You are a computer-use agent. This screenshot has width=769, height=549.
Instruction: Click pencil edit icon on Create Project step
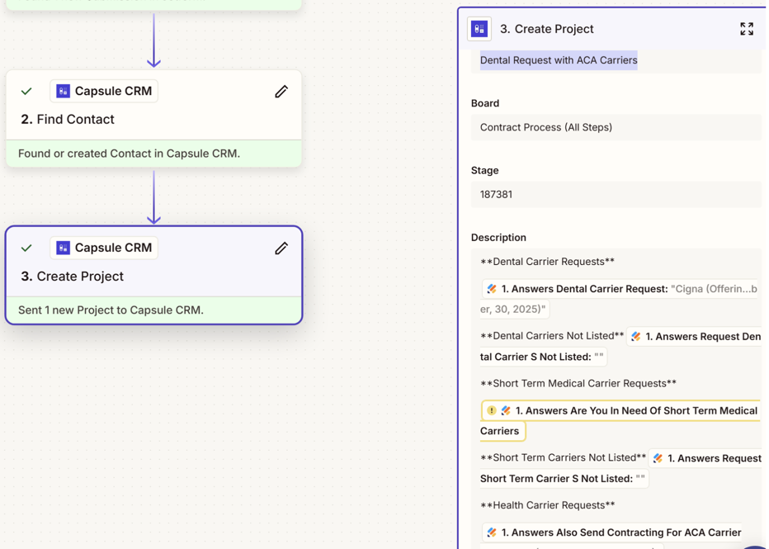click(x=281, y=248)
